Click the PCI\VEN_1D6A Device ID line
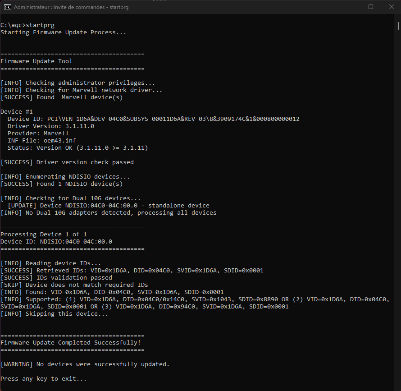Screen dimensions: 401x391 (x=153, y=119)
